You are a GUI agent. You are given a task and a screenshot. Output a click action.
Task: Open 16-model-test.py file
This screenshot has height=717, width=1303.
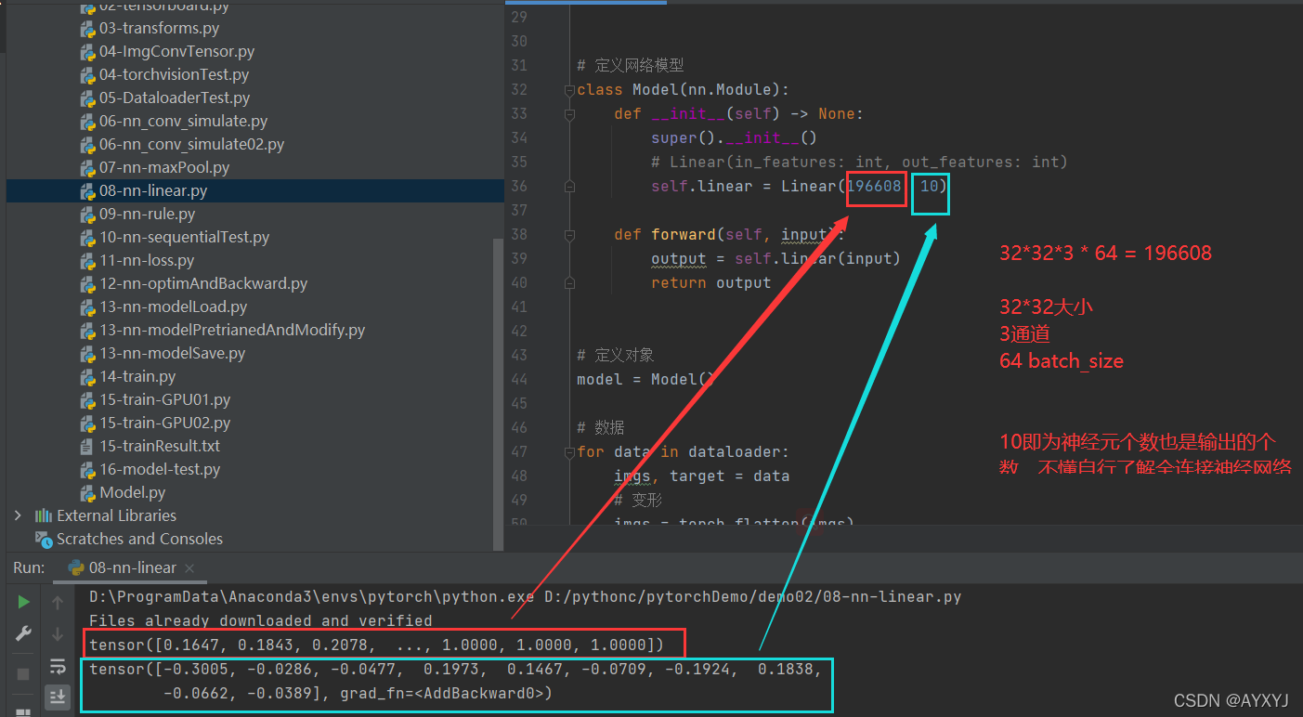pos(160,469)
